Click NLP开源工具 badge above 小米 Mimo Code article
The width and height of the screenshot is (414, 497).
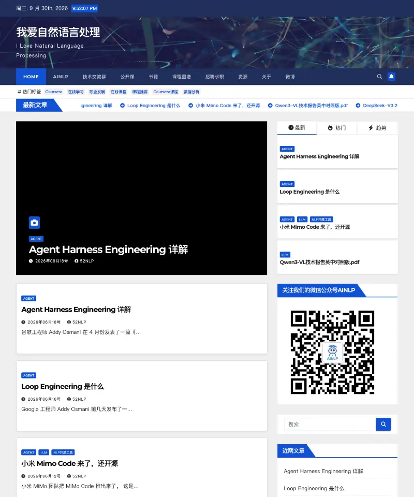tap(63, 452)
